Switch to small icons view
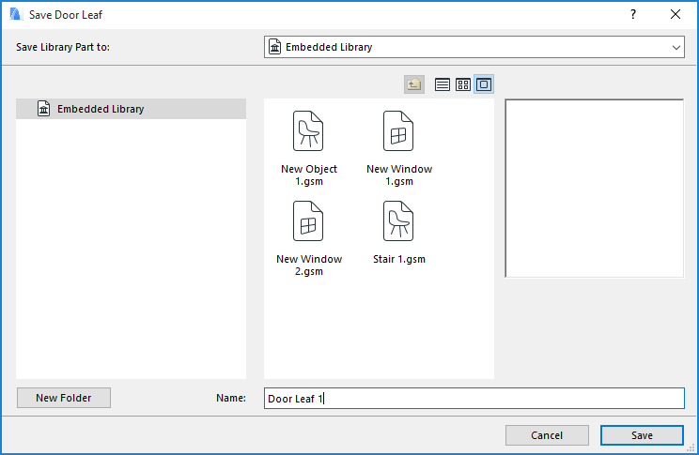Viewport: 699px width, 455px height. (463, 84)
